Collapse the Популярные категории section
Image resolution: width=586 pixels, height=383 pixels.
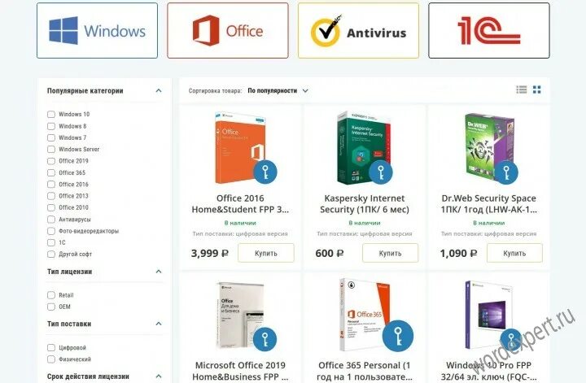point(159,91)
